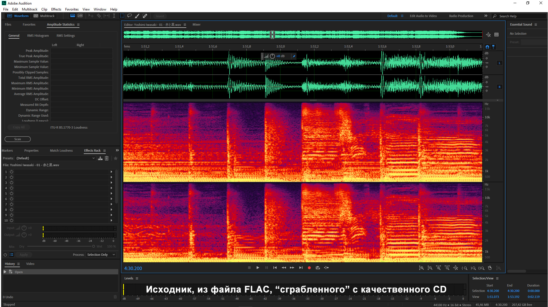Open overview navigator zoom icon
Image resolution: width=548 pixels, height=307 pixels.
coord(488,35)
